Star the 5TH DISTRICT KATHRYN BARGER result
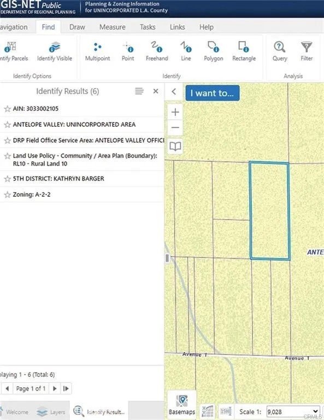The width and height of the screenshot is (324, 420). point(8,179)
